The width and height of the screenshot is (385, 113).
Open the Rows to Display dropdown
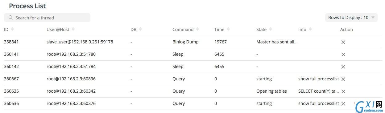click(x=351, y=18)
